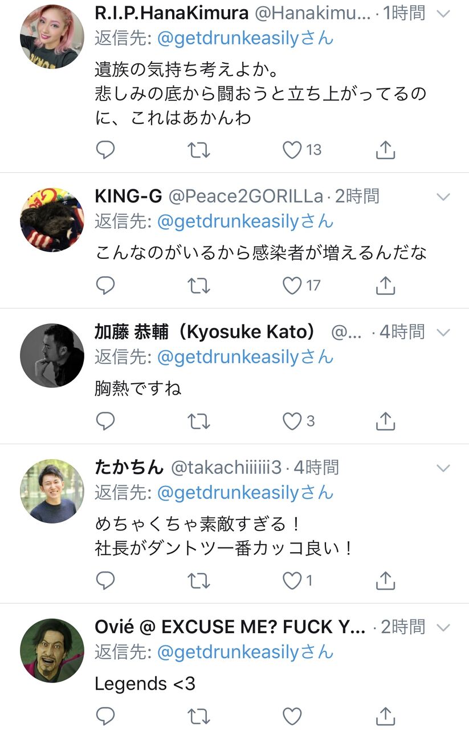View たかちん's profile picture
The width and height of the screenshot is (469, 730).
pyautogui.click(x=52, y=491)
